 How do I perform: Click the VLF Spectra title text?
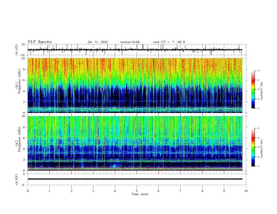click(40, 42)
